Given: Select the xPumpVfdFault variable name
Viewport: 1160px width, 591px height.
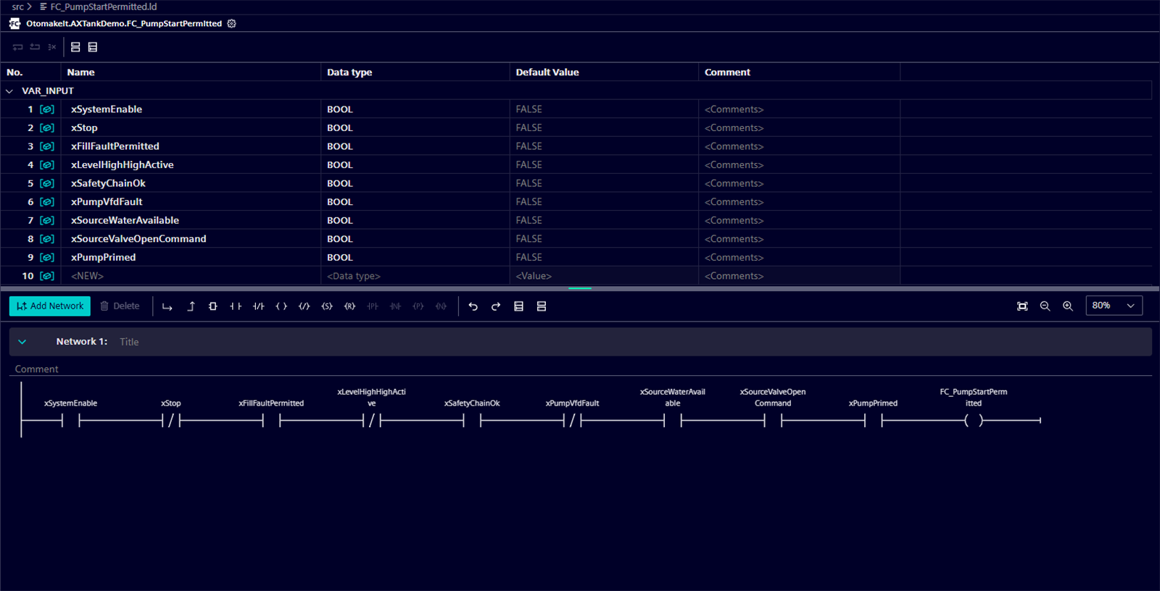Looking at the screenshot, I should 107,202.
